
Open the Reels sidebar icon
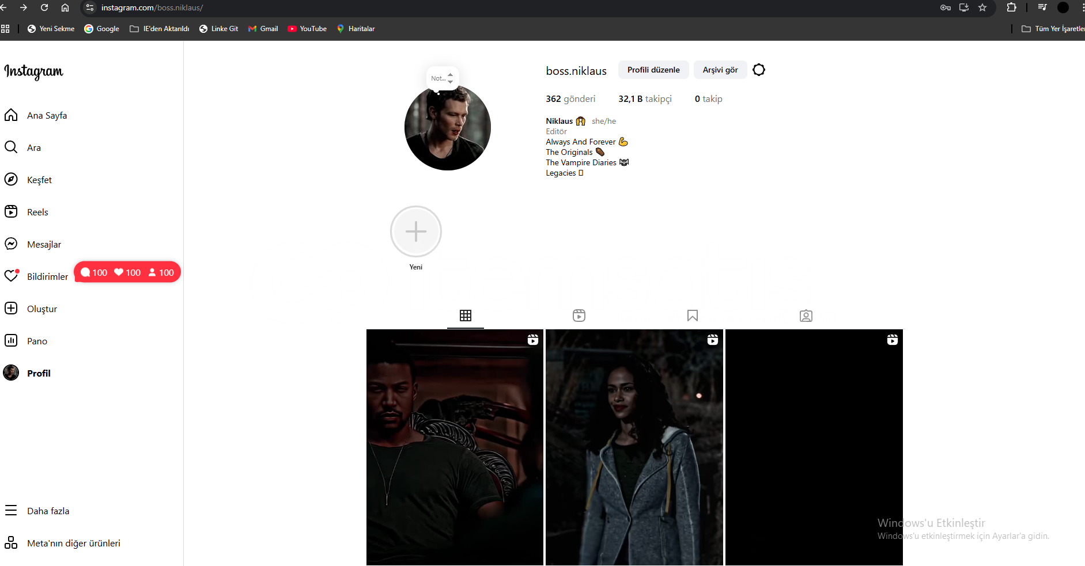click(11, 212)
